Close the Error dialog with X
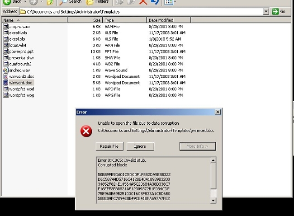 [x=218, y=112]
